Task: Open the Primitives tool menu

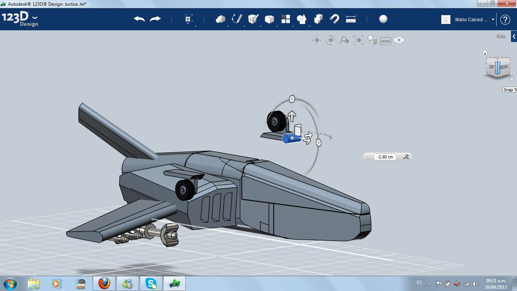Action: tap(220, 19)
